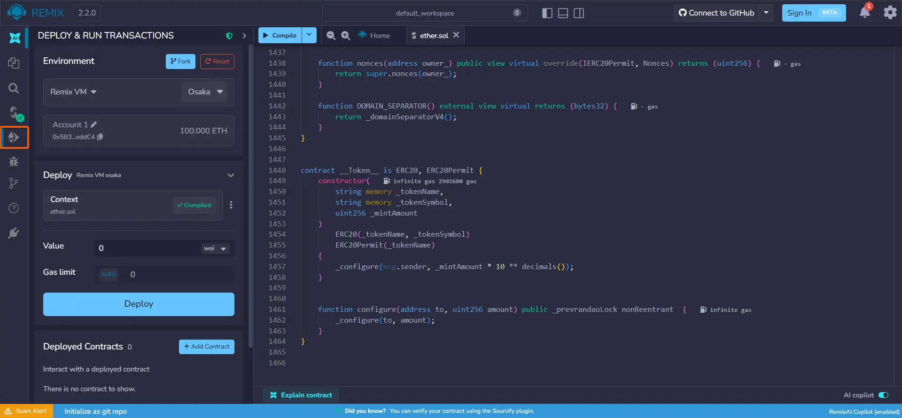Open notifications bell icon
This screenshot has width=902, height=418.
[865, 12]
